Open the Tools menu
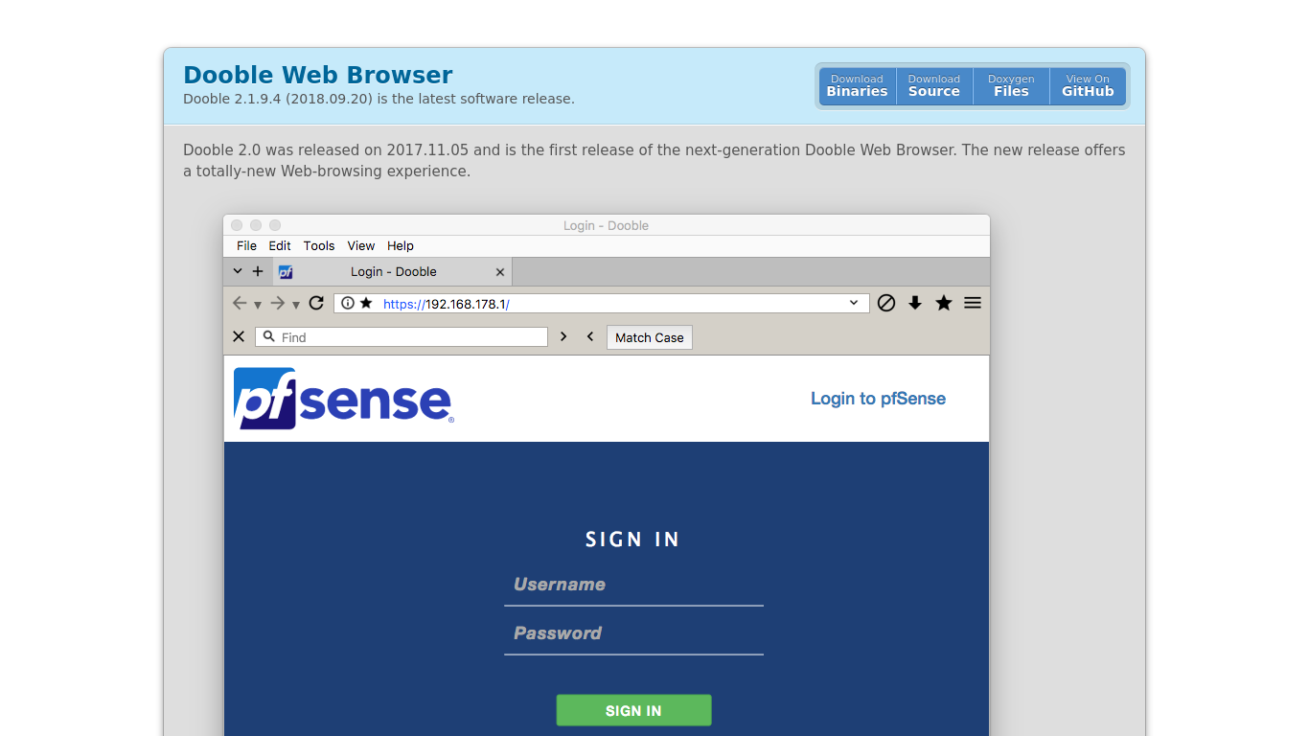 tap(318, 246)
